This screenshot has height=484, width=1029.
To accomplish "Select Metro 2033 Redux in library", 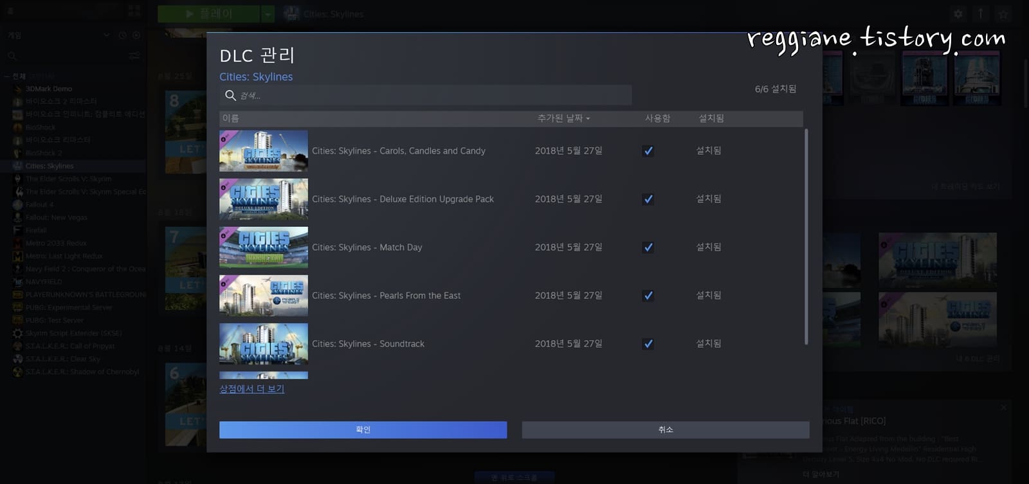I will coord(56,243).
